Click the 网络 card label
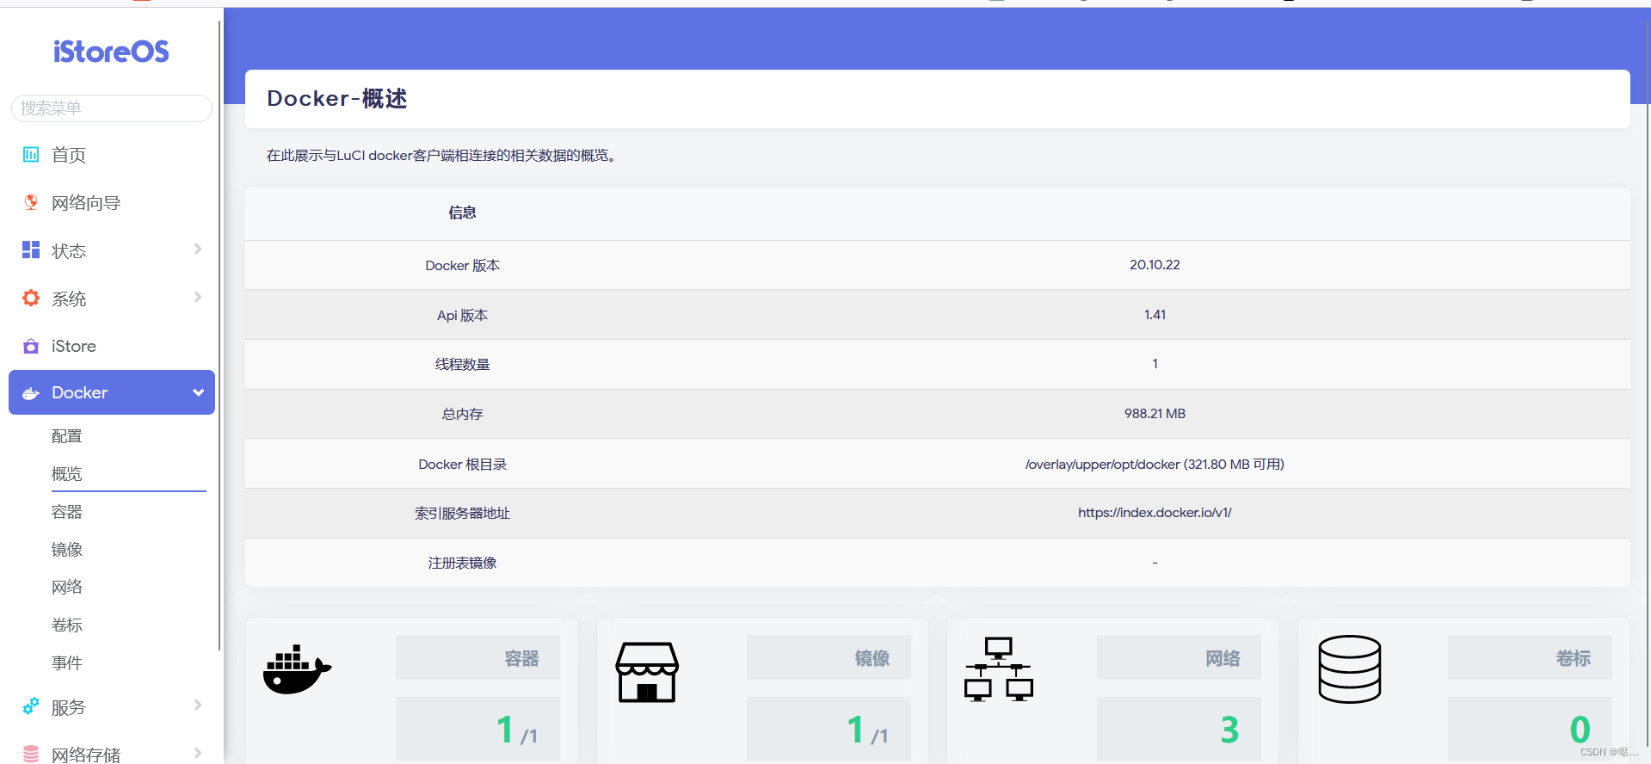 pos(1223,658)
